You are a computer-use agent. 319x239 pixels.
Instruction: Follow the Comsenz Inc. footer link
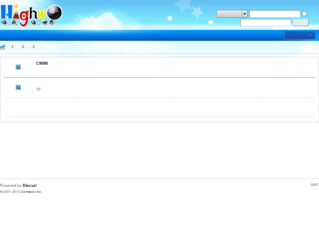[32, 192]
